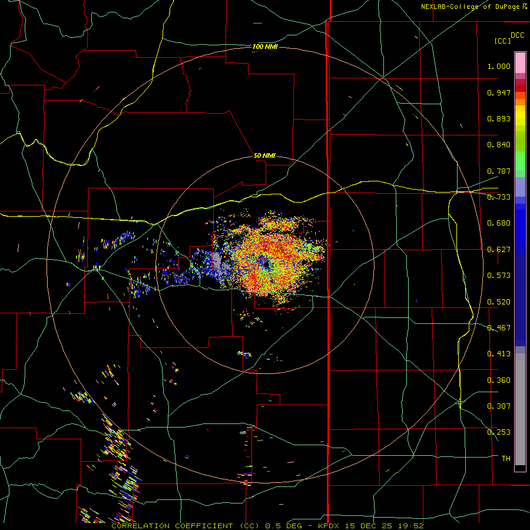This screenshot has height=530, width=530.
Task: Click the 0.840 scale value
Action: 499,145
